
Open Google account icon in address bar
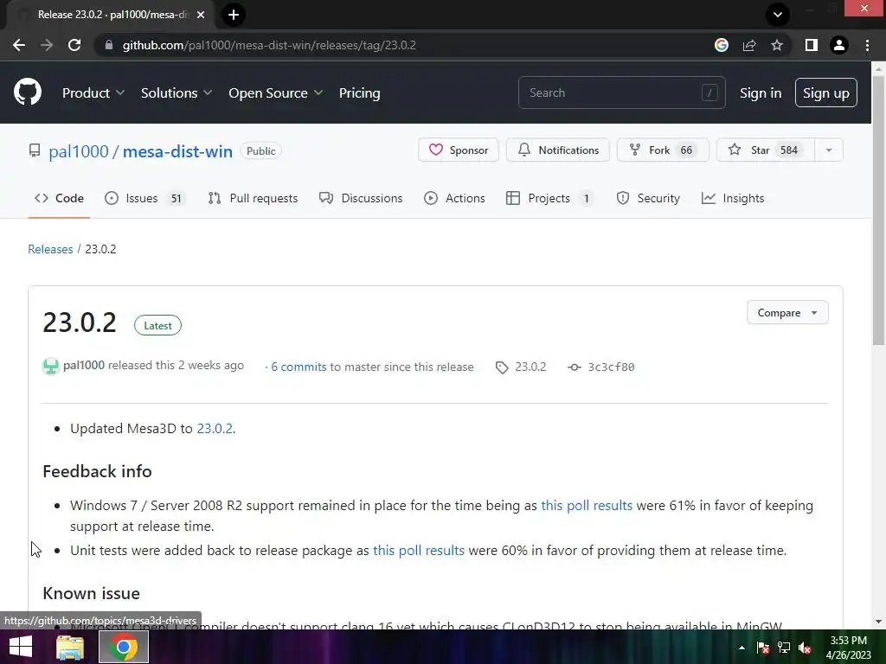[722, 45]
